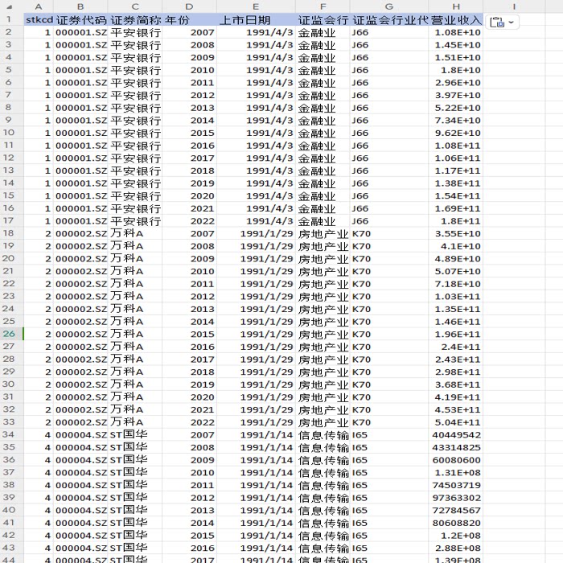This screenshot has height=563, width=563.
Task: Select revenue cell 1.08E+10
Action: pyautogui.click(x=456, y=32)
